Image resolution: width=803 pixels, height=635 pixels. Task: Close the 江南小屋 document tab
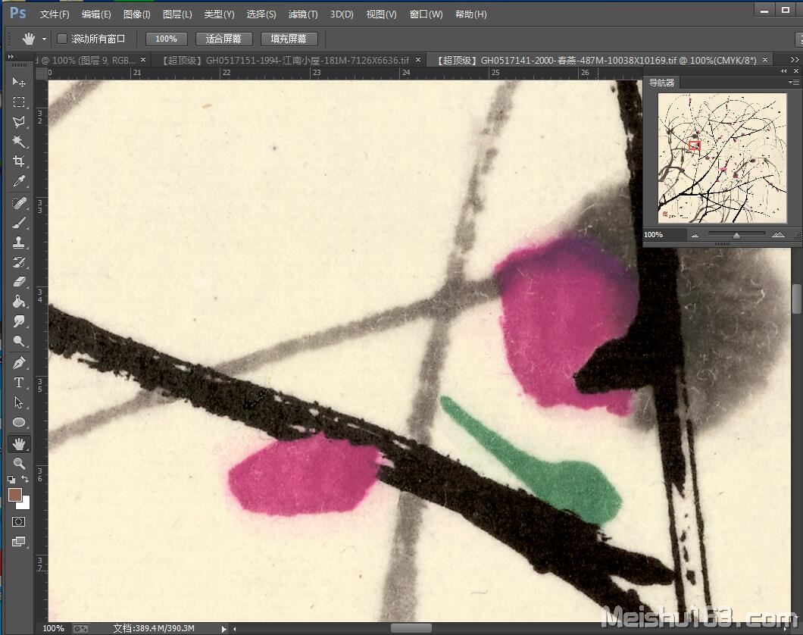coord(418,60)
